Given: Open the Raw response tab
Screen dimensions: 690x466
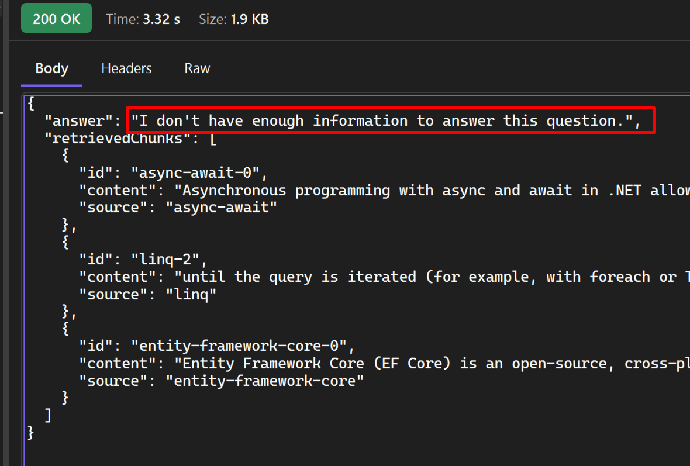Looking at the screenshot, I should [x=197, y=68].
